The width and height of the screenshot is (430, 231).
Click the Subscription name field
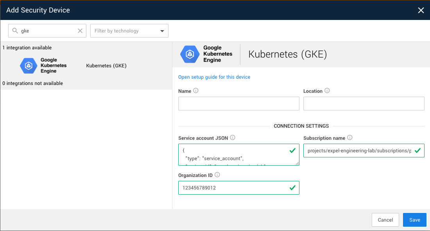click(x=364, y=150)
